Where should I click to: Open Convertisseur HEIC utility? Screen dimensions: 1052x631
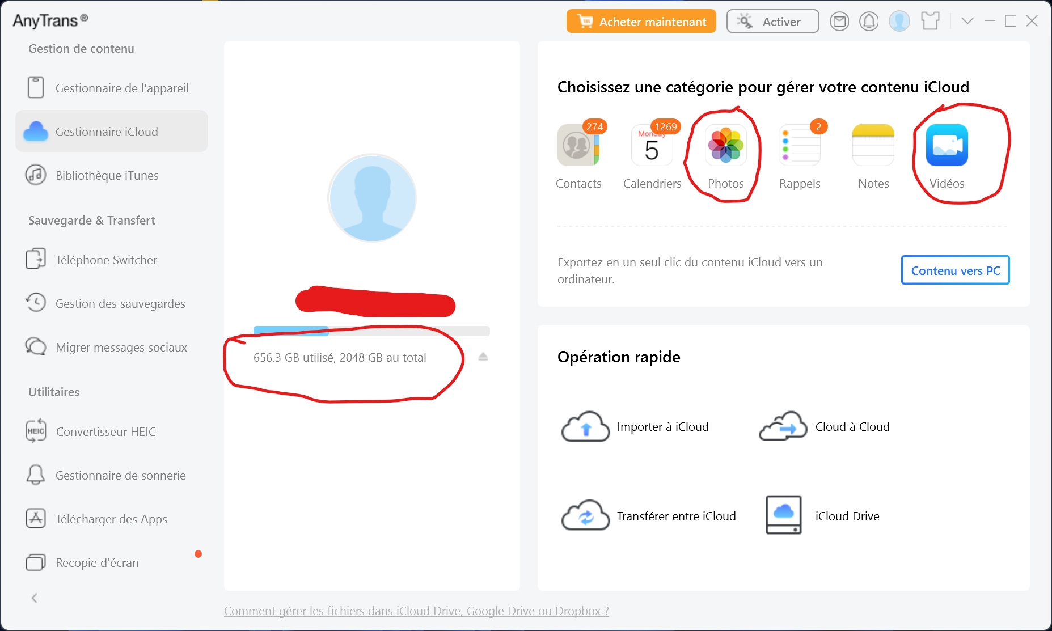point(112,431)
